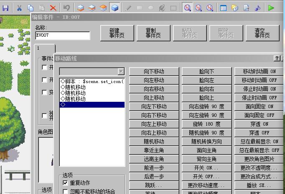Image resolution: width=285 pixels, height=194 pixels.
Task: Select the second map layer icon
Action: click(92, 8)
